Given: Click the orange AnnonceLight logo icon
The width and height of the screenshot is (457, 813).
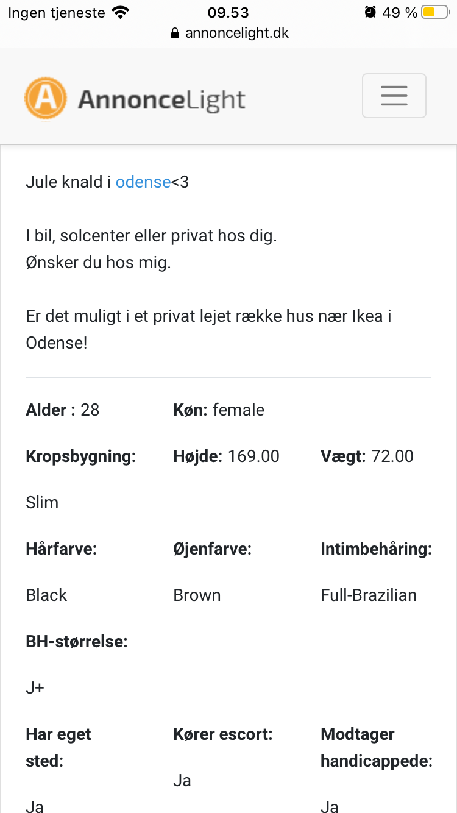Looking at the screenshot, I should point(45,98).
